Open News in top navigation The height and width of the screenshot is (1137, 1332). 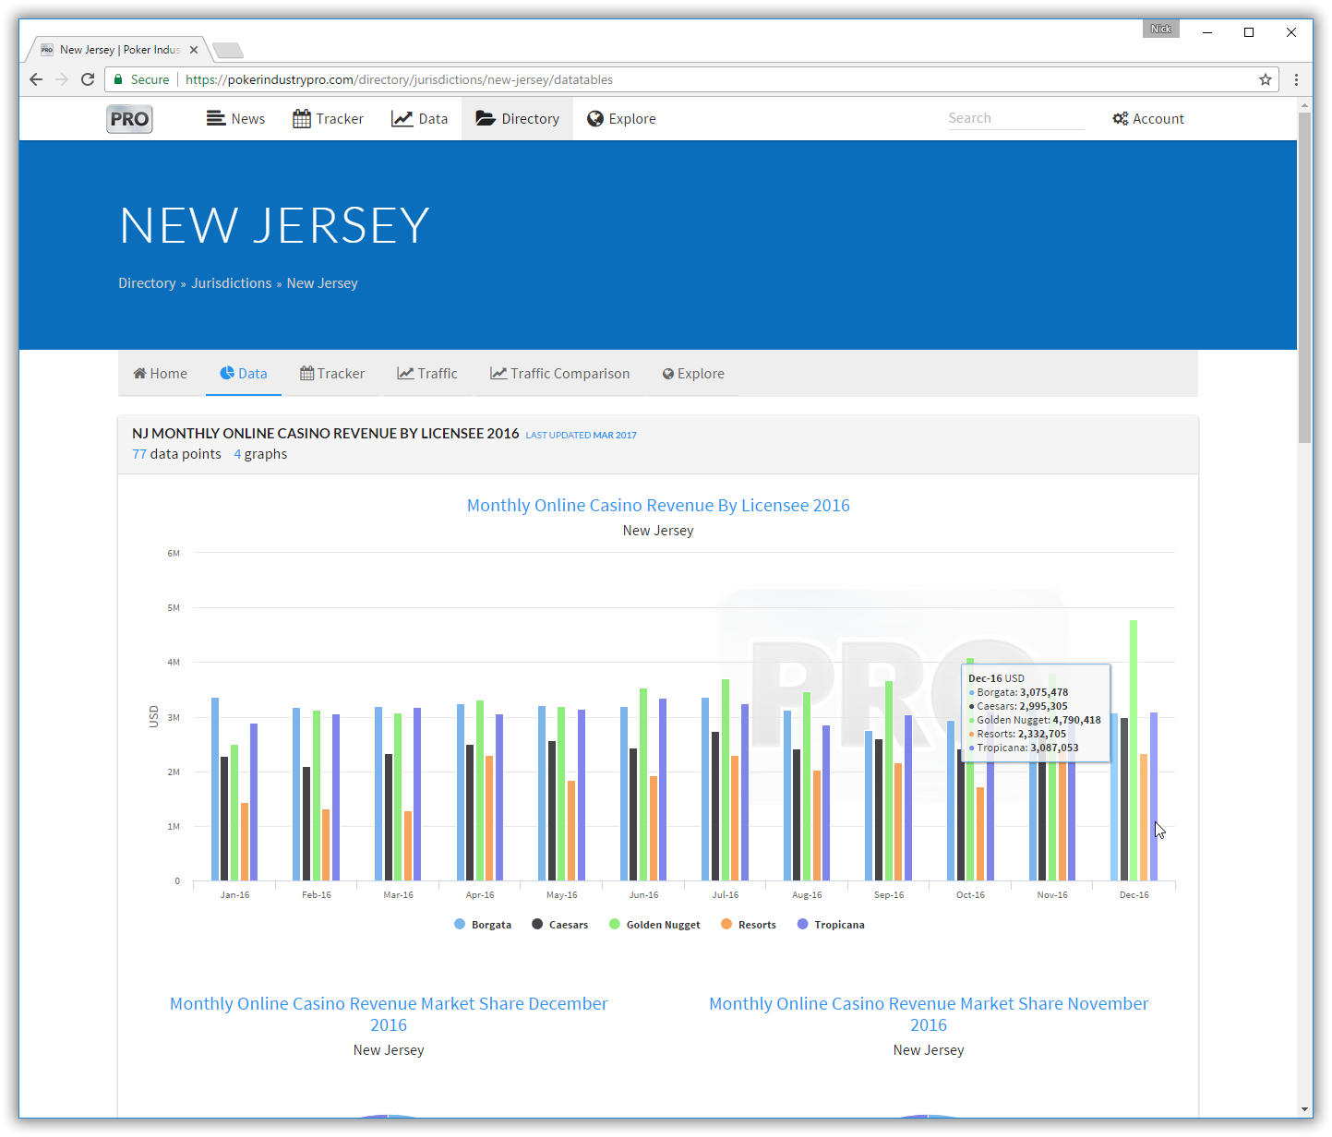[x=235, y=119]
